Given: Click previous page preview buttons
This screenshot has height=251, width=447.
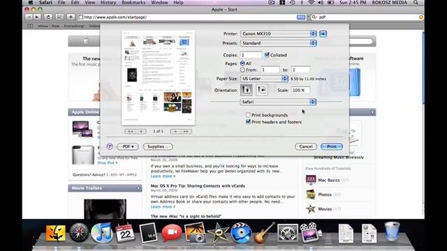Looking at the screenshot, I should [x=135, y=132].
